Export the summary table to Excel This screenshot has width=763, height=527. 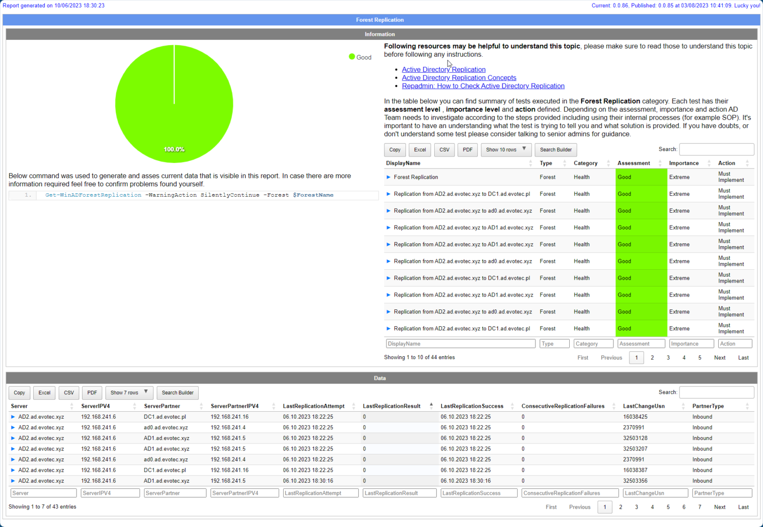419,150
